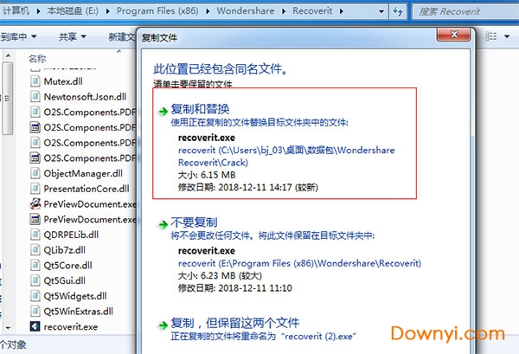Click 大小: 6.15 MB text

pos(207,175)
